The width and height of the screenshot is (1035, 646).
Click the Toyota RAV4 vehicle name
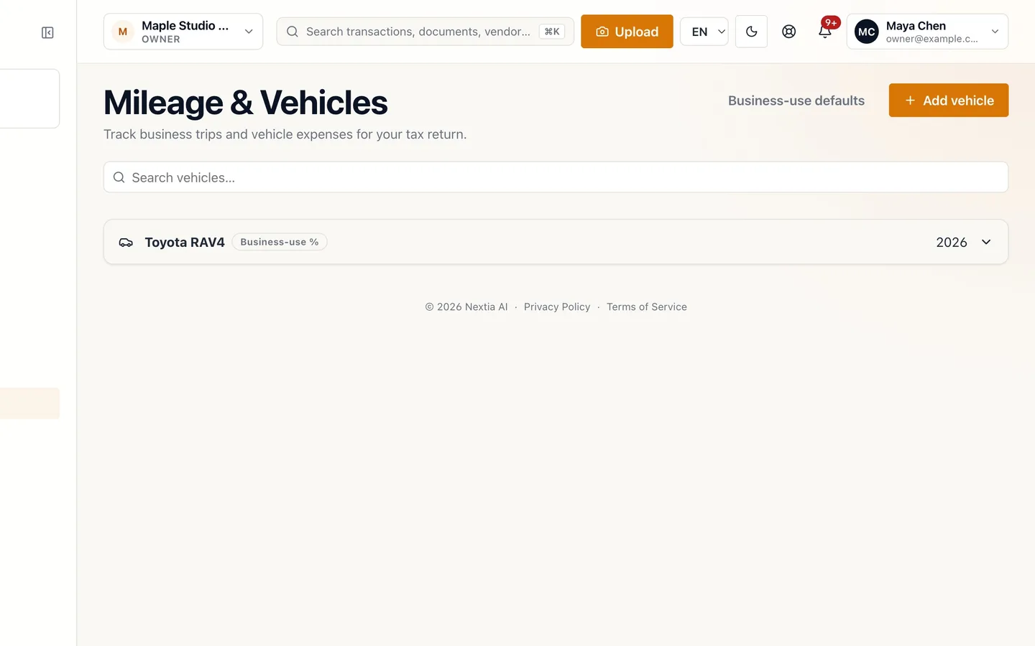185,243
